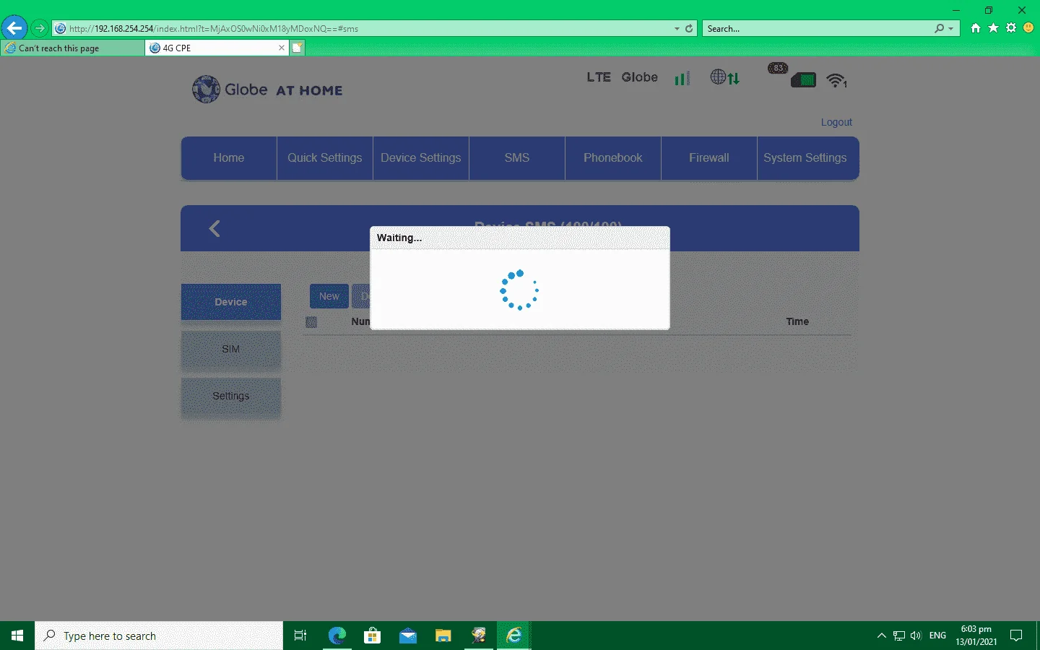Viewport: 1040px width, 650px height.
Task: Open the taskbar clock and date
Action: click(976, 636)
